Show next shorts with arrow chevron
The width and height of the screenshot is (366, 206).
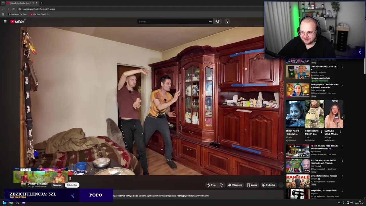click(x=343, y=117)
